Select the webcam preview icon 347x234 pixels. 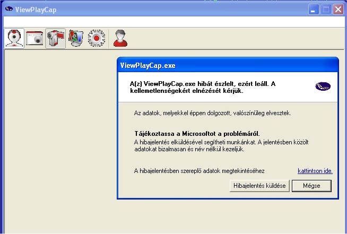click(x=14, y=38)
